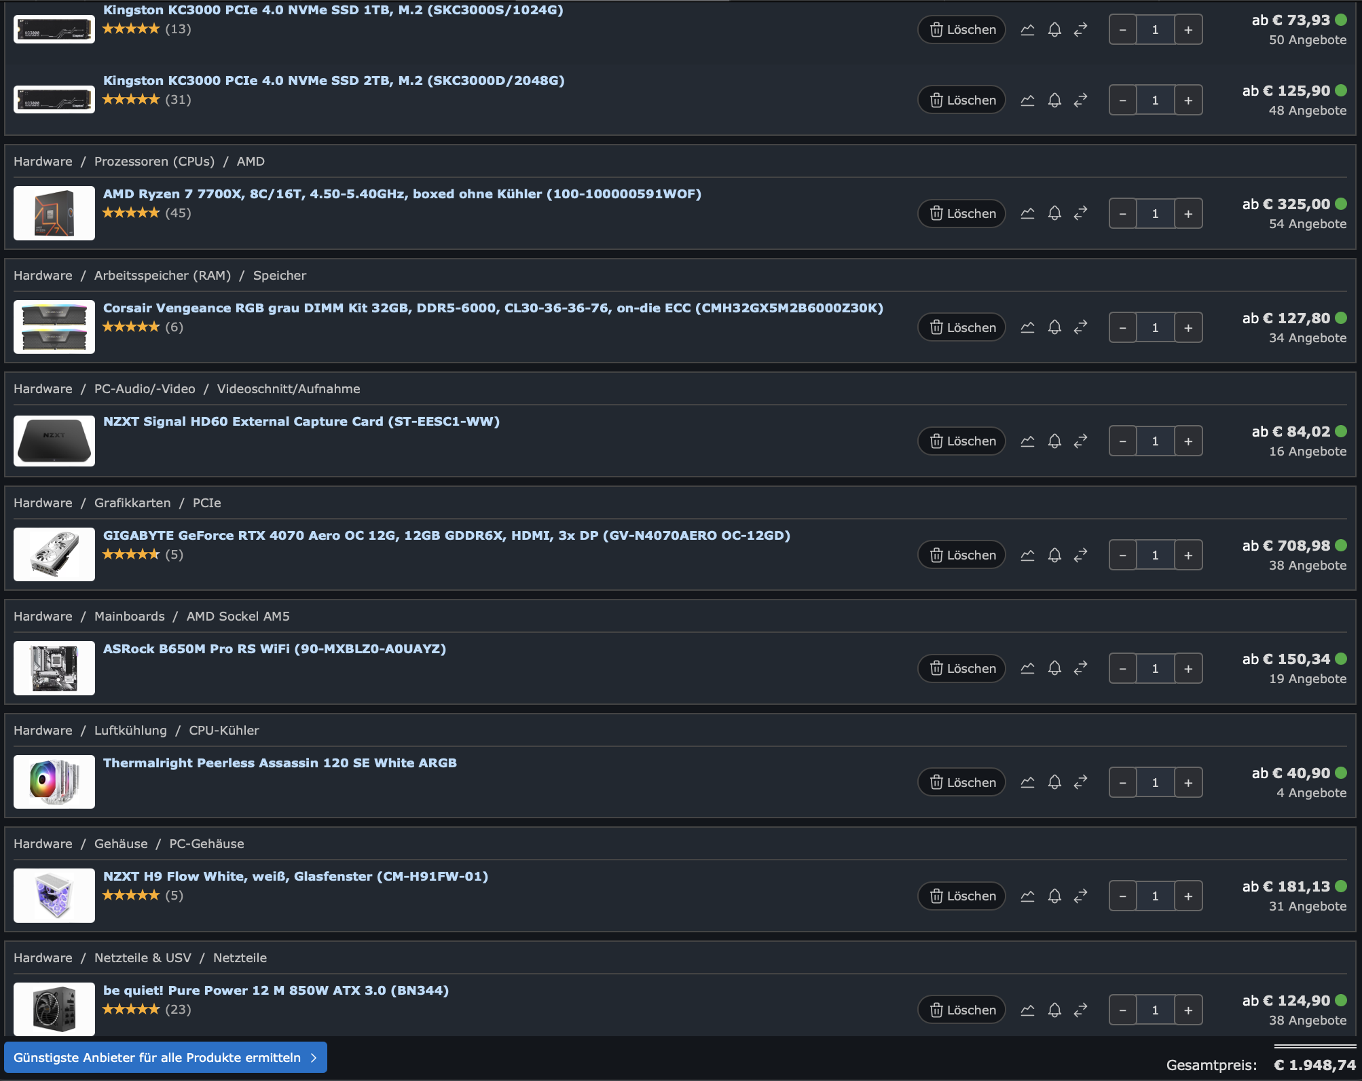Screen dimensions: 1362x1081
Task: Set price alert bell for NZXT H9 Flow
Action: tap(1054, 896)
